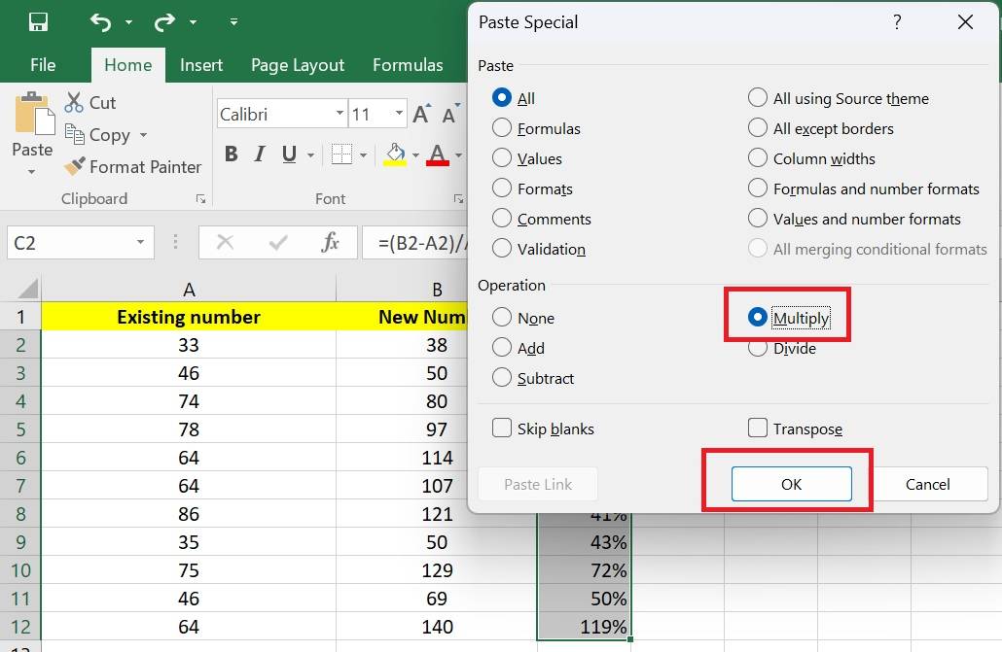Image resolution: width=1002 pixels, height=652 pixels.
Task: Click the Save icon in title bar
Action: pos(38,21)
